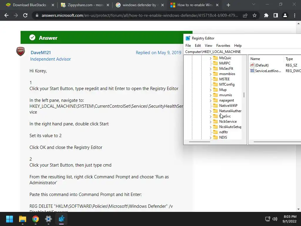Open Settings gear from taskbar
The width and height of the screenshot is (301, 226).
coord(49,219)
